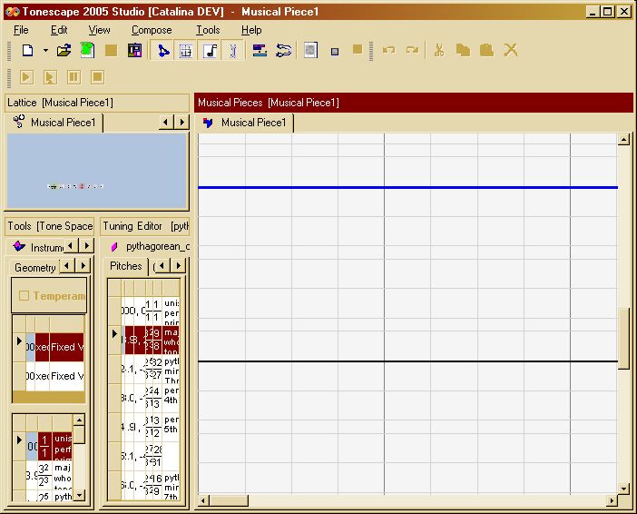The height and width of the screenshot is (514, 637).
Task: Click the Stop playback button
Action: 97,77
